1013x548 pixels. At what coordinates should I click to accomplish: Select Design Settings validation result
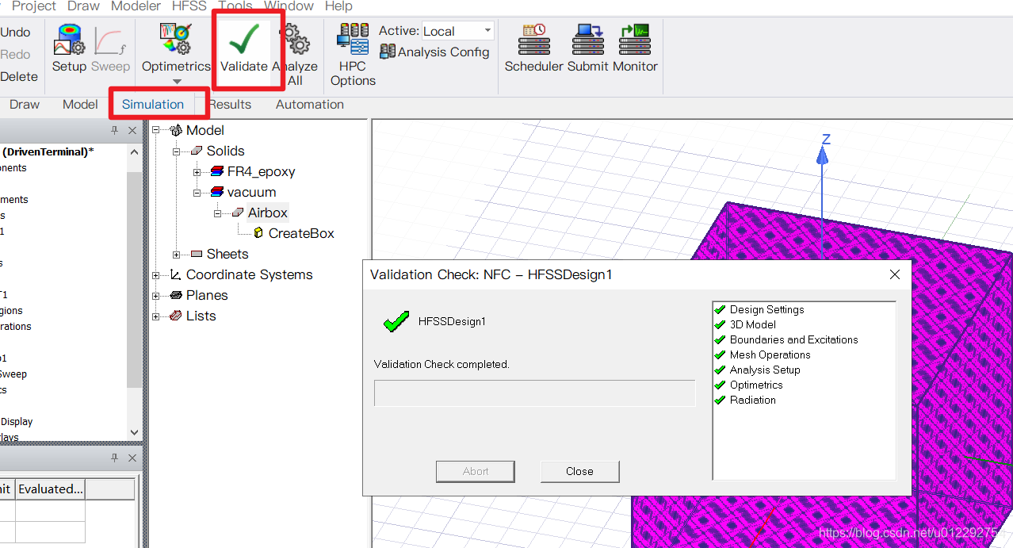(x=759, y=310)
